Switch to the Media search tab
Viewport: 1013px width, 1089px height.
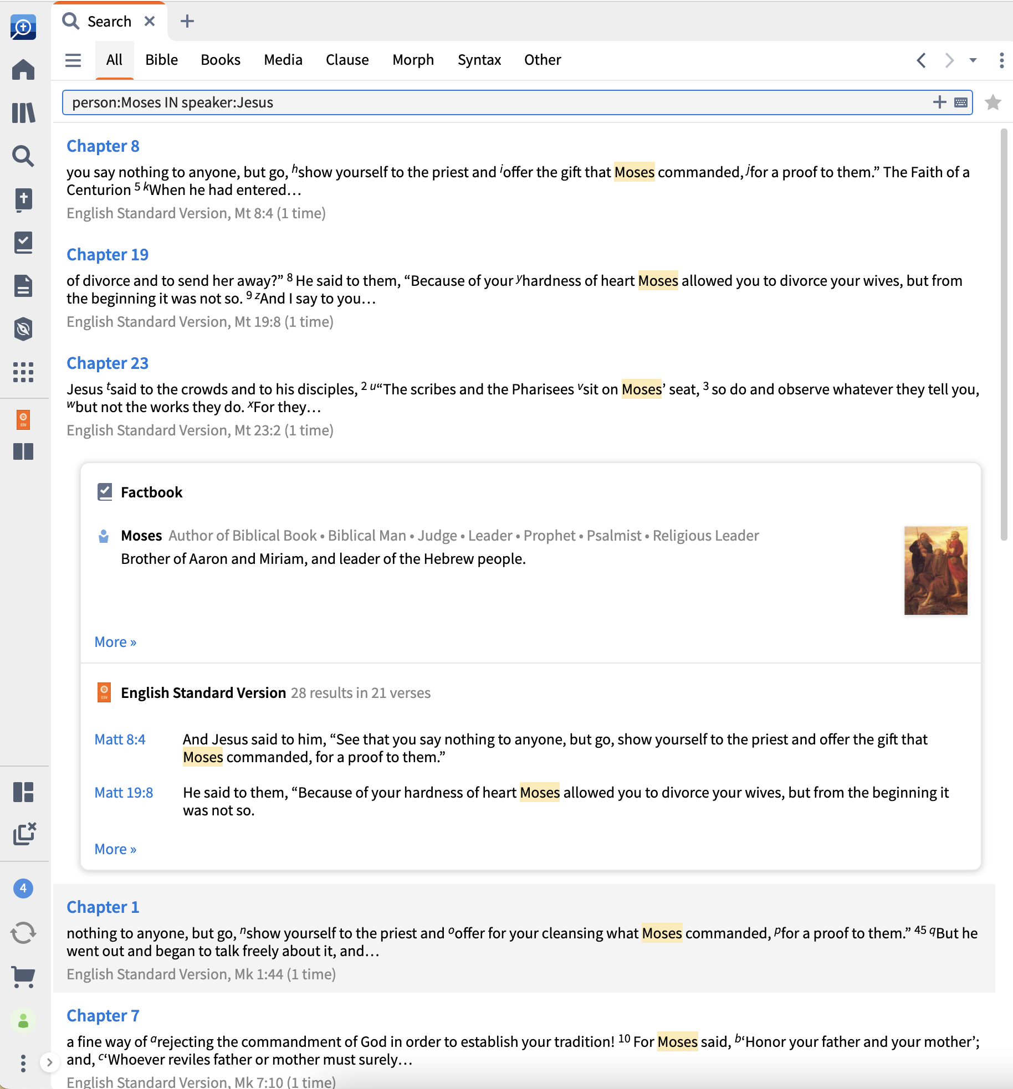tap(283, 60)
